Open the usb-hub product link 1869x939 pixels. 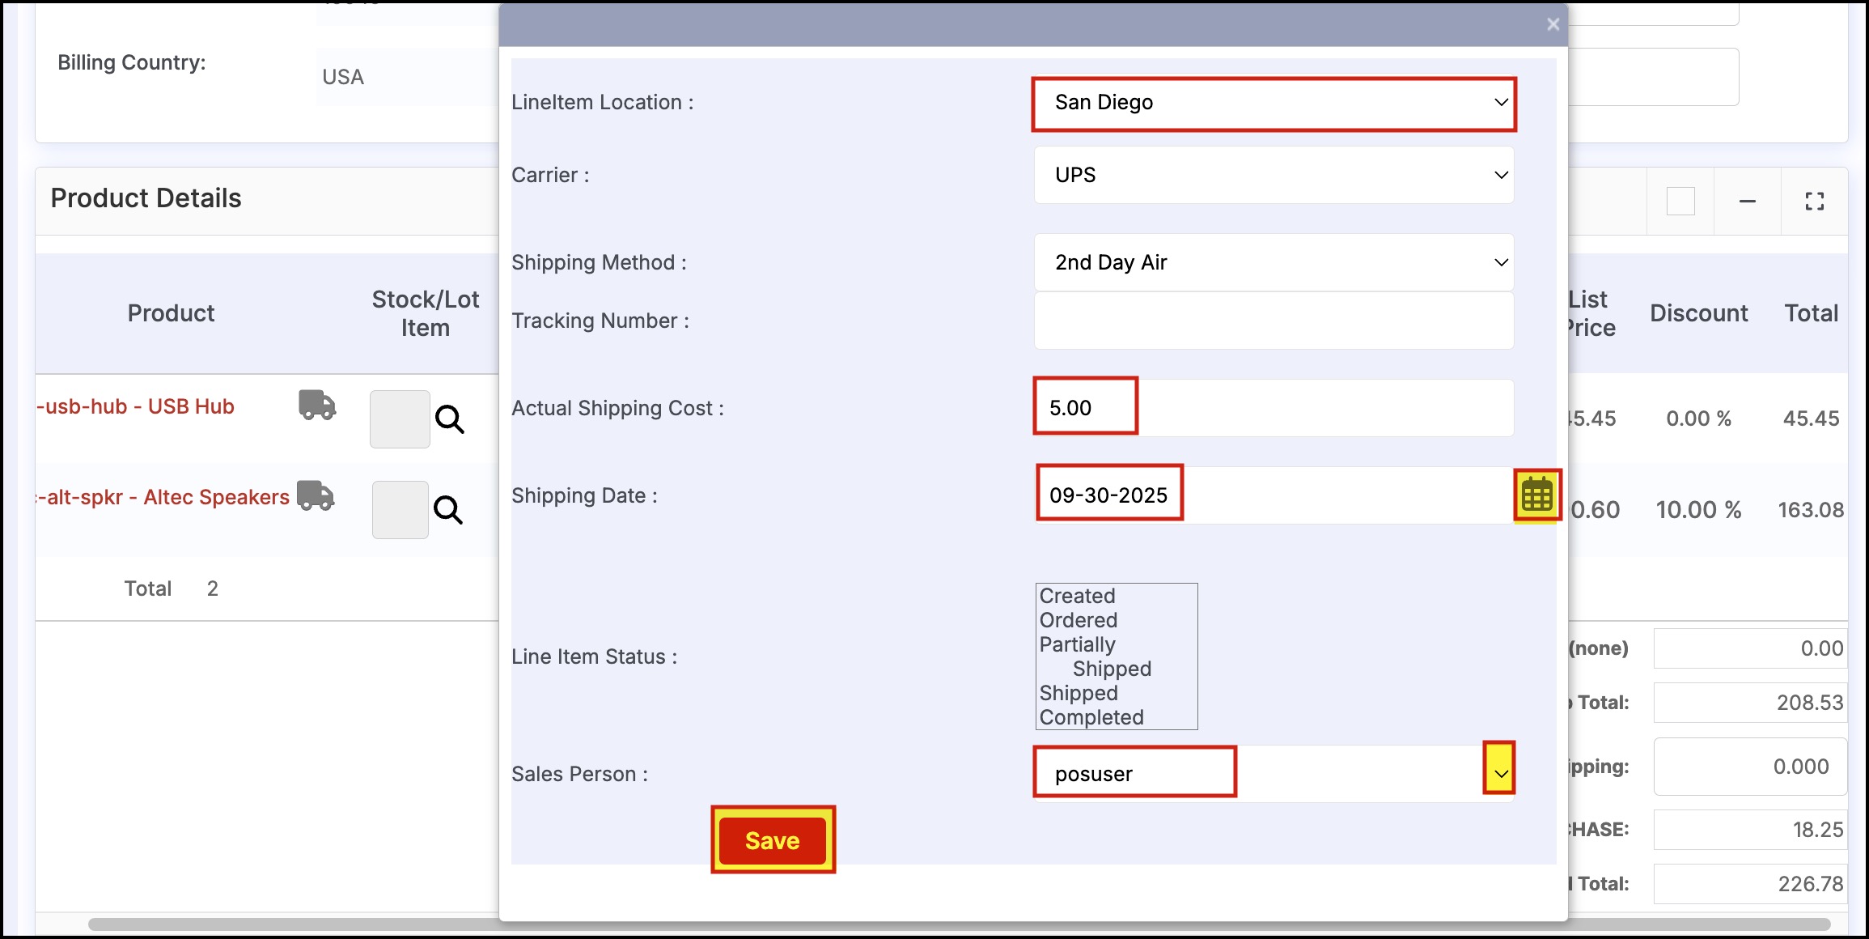tap(138, 406)
